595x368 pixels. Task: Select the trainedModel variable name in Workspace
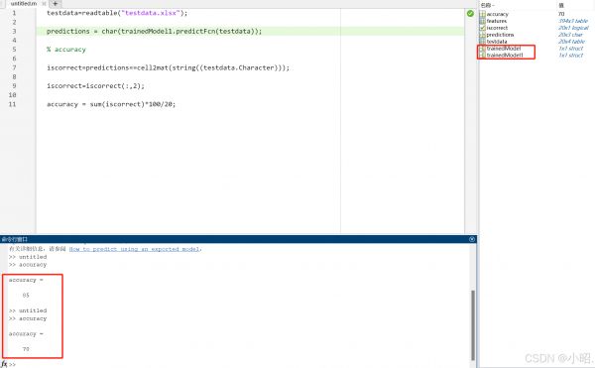504,49
